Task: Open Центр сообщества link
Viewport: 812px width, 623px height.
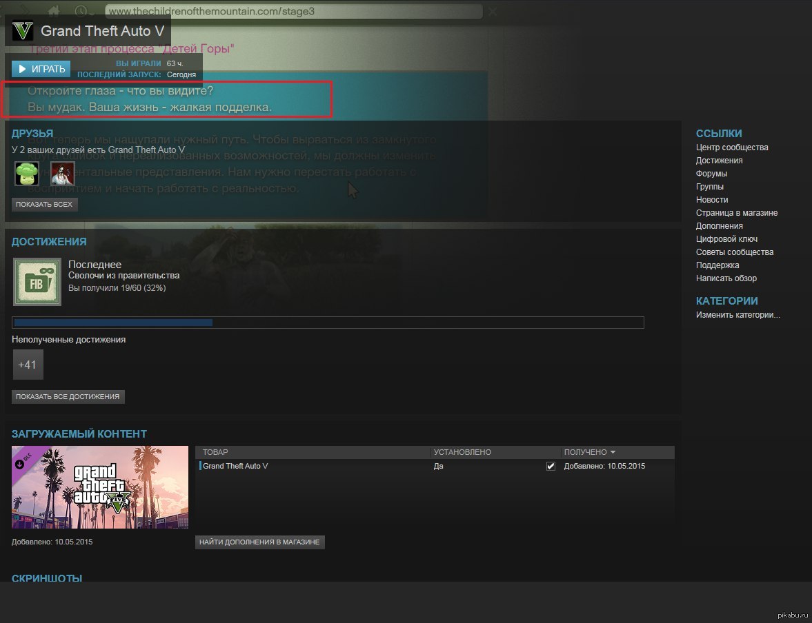Action: tap(732, 147)
